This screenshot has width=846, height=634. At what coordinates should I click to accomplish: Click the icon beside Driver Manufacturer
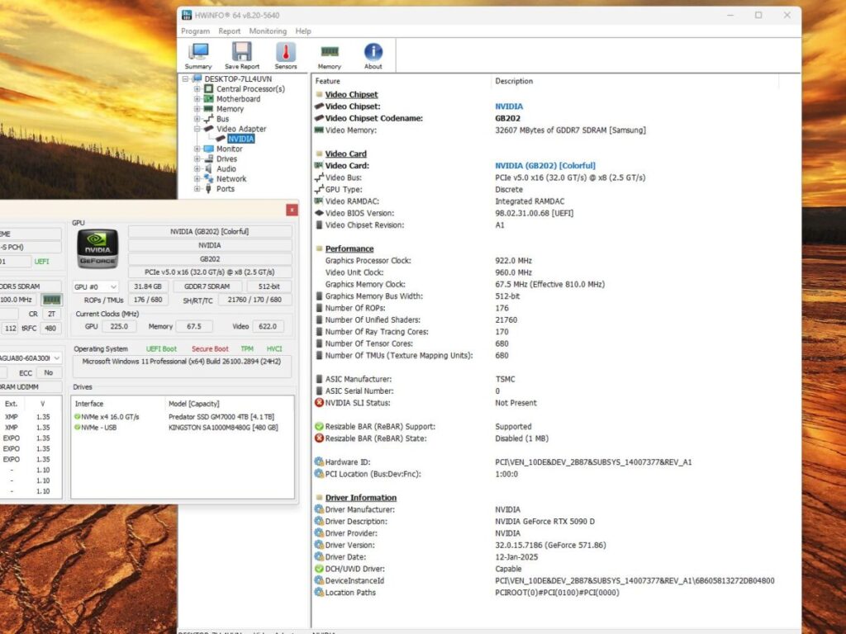[319, 509]
